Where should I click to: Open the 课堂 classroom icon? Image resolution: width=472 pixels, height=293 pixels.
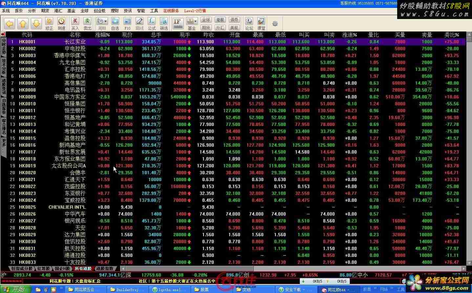(x=261, y=24)
